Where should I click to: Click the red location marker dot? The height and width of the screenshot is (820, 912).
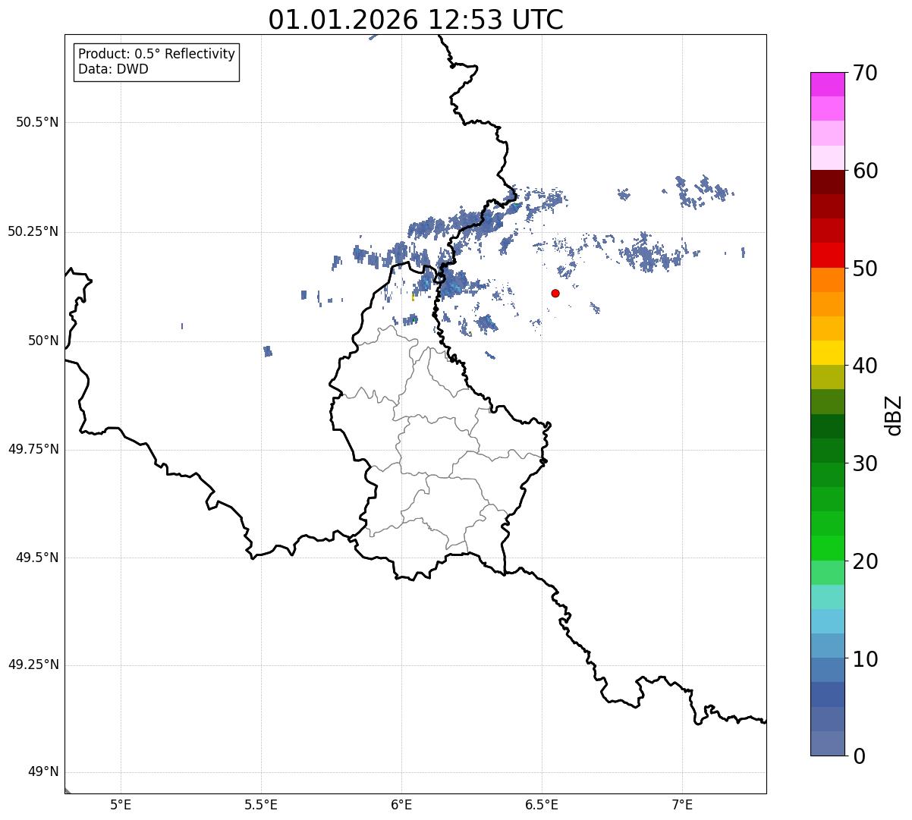click(x=555, y=293)
